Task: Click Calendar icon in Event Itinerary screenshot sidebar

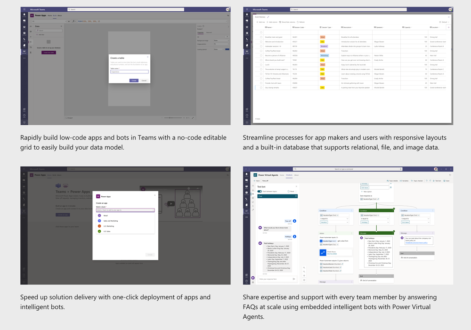Action: (x=247, y=33)
